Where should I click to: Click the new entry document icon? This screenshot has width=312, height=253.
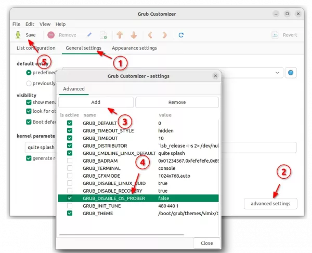pyautogui.click(x=103, y=35)
